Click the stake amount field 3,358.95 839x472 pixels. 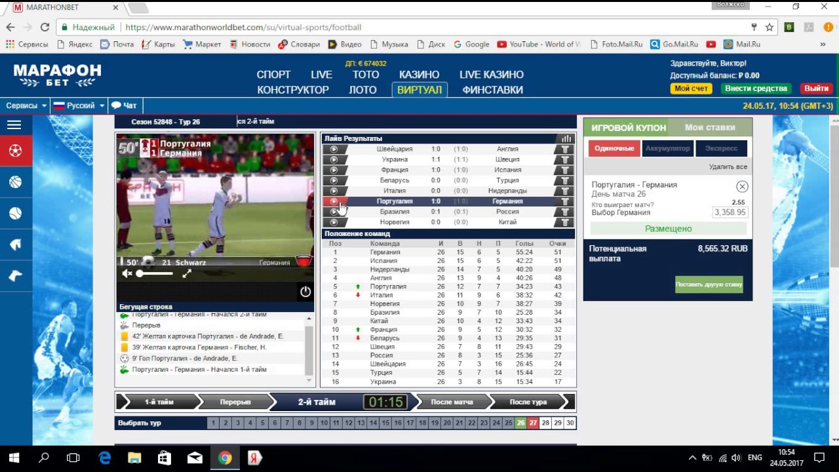point(730,212)
